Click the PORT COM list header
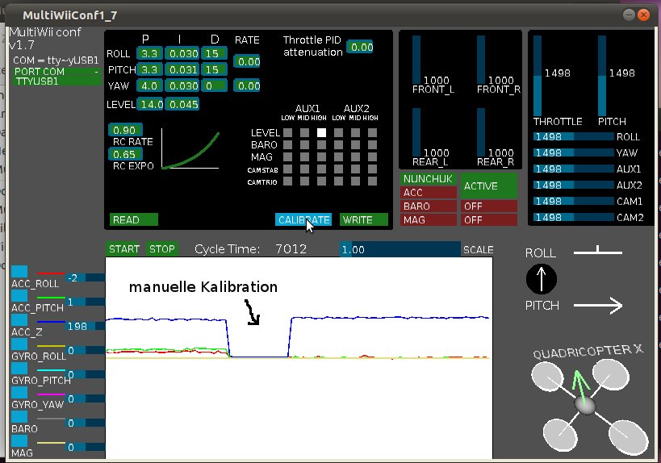Viewport: 661px width, 463px height. [56, 71]
